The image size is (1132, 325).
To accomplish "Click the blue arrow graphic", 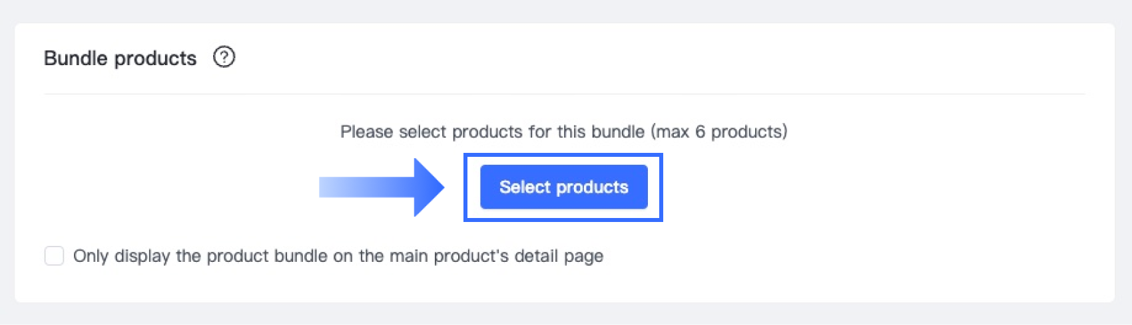I will click(x=382, y=187).
